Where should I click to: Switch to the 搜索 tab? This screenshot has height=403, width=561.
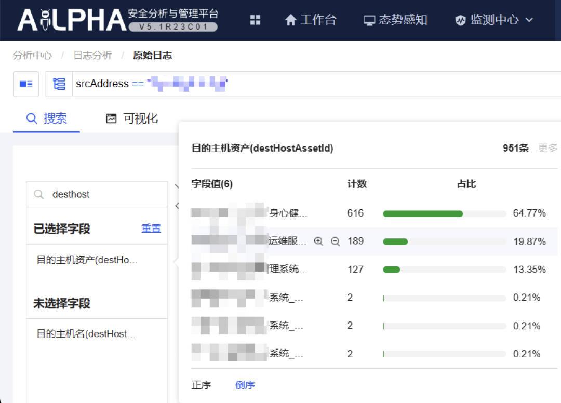(47, 118)
